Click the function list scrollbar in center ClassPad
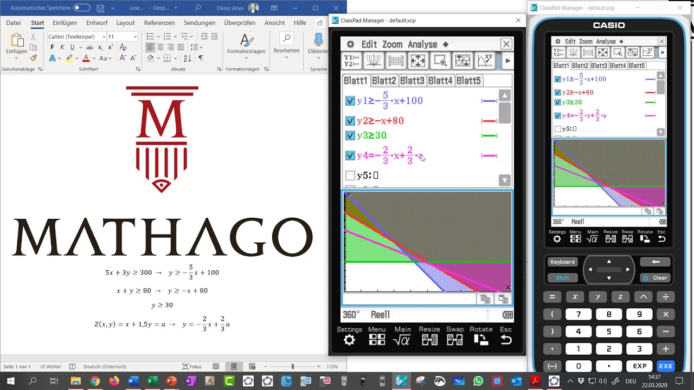The width and height of the screenshot is (694, 390). [x=505, y=138]
